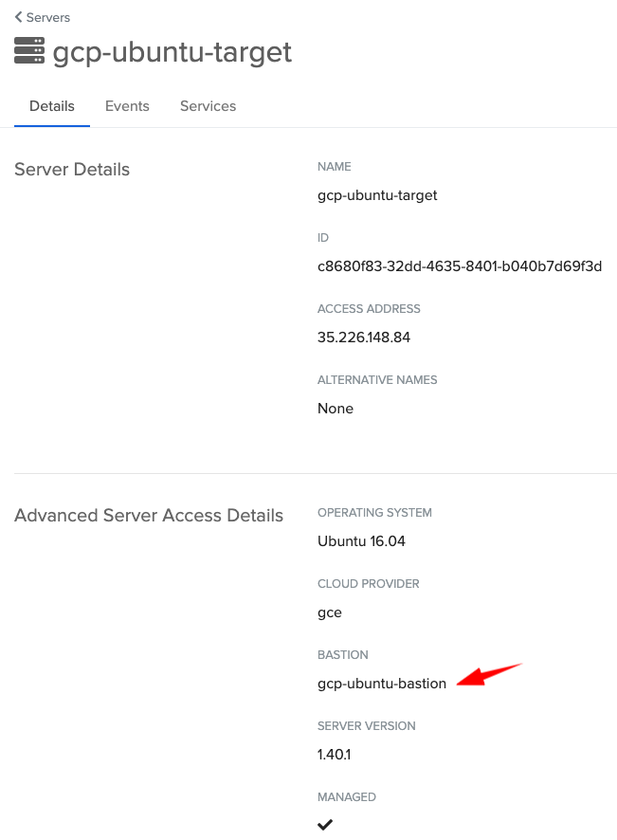This screenshot has height=840, width=617.
Task: Click gcp-ubuntu-target value under the Name field
Action: 377,195
